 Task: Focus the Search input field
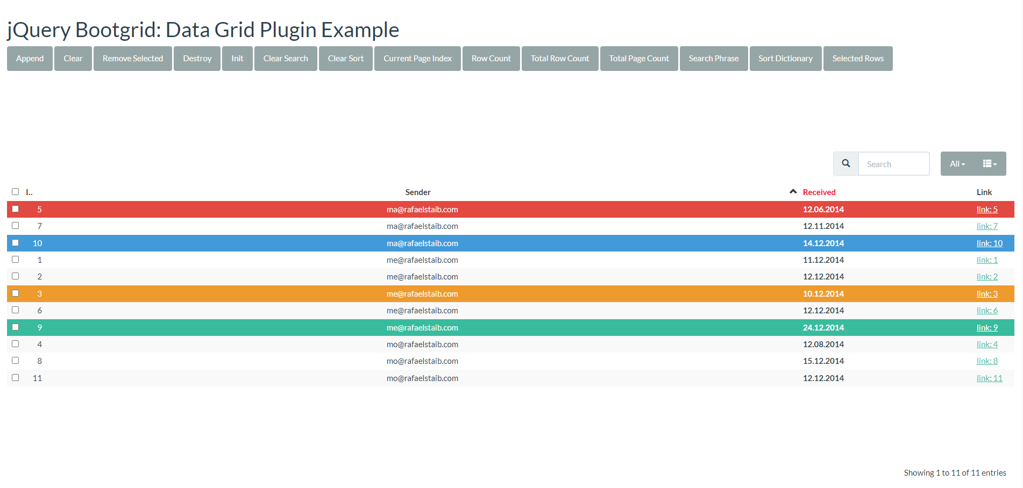pyautogui.click(x=893, y=164)
